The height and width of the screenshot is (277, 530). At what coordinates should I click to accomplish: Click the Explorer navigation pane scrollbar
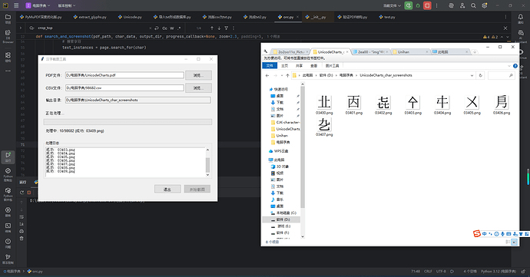click(303, 147)
